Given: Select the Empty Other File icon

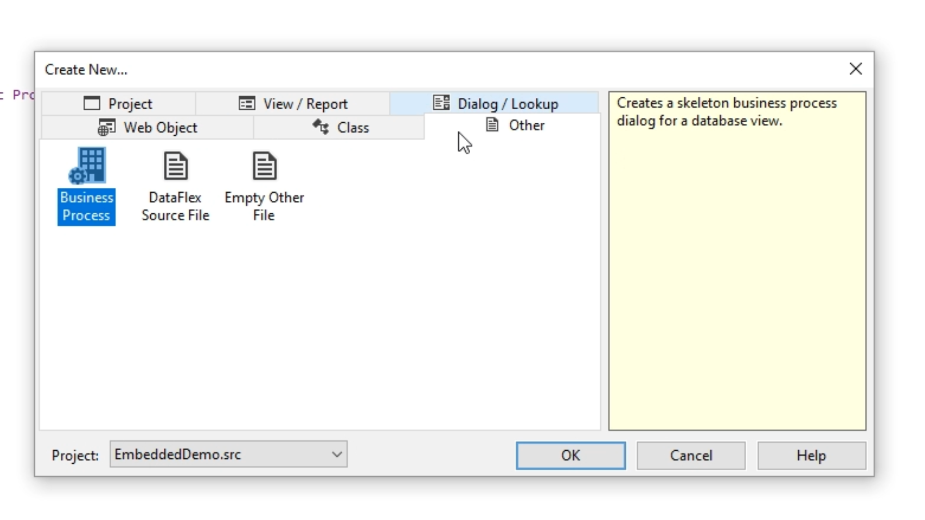Looking at the screenshot, I should pyautogui.click(x=264, y=166).
